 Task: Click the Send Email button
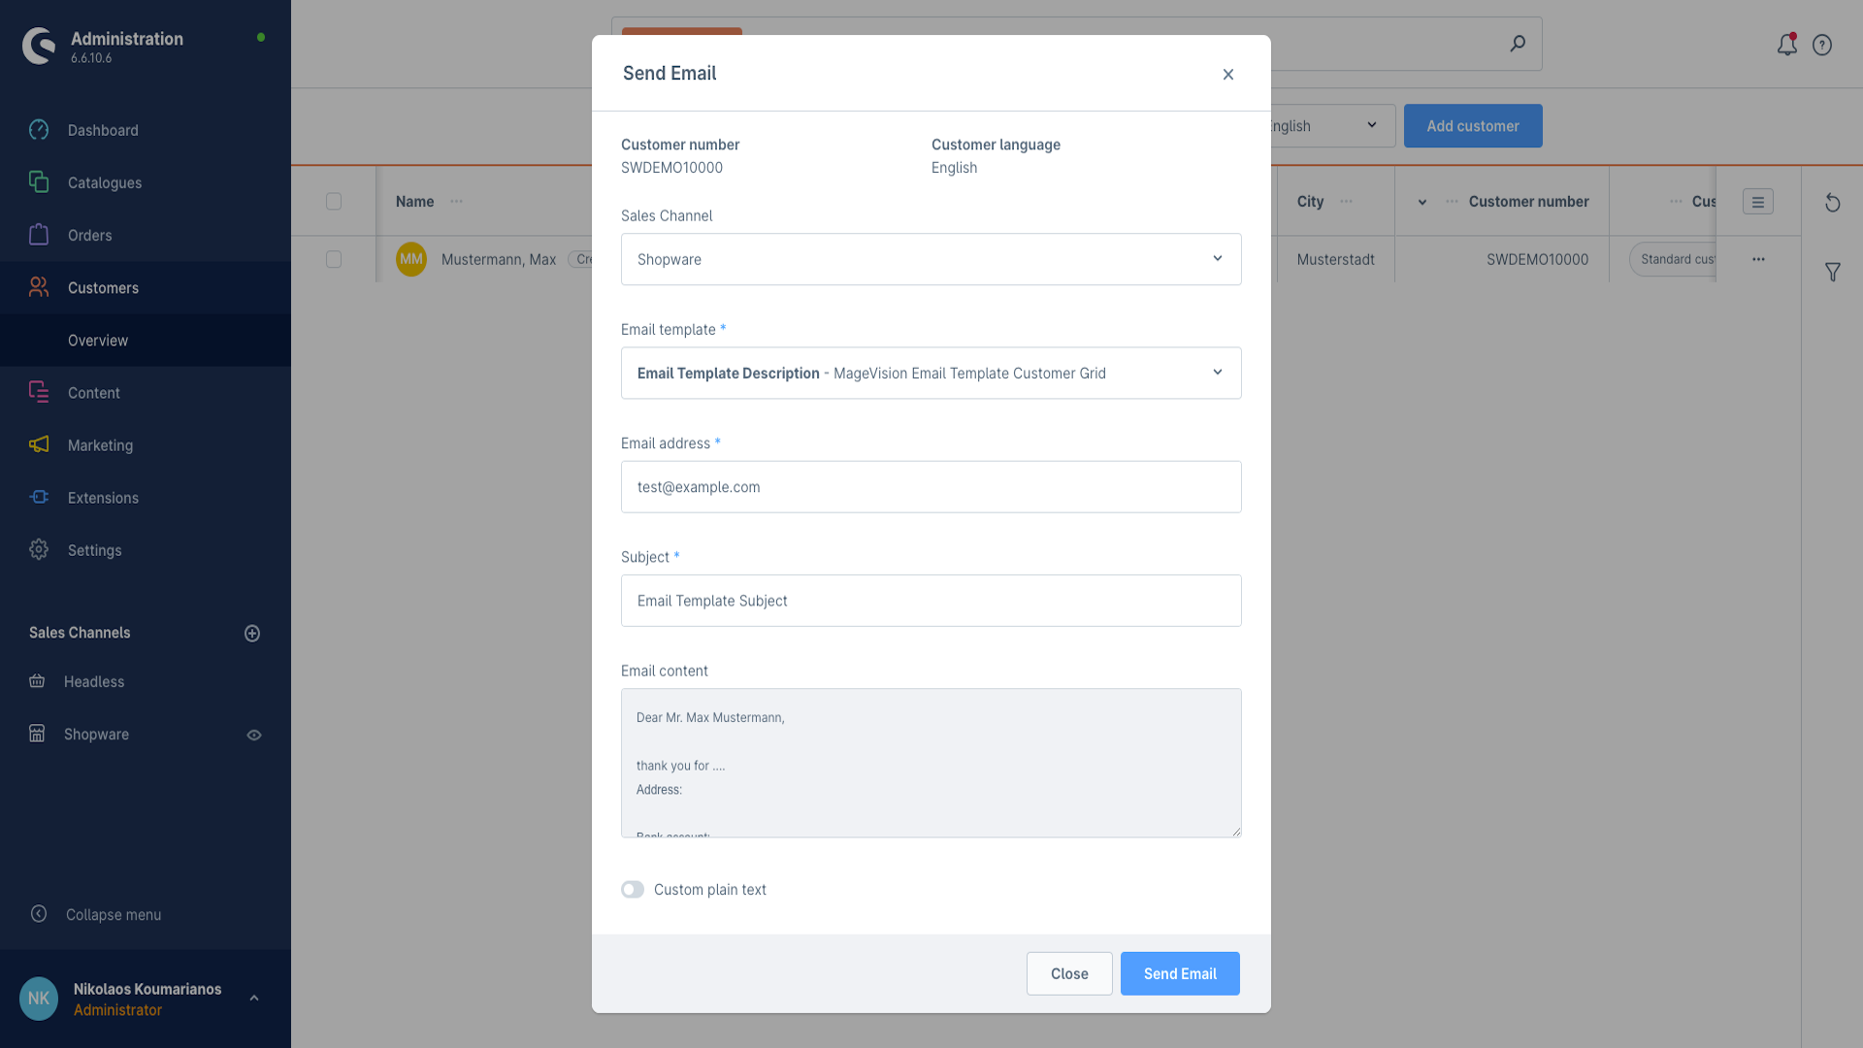click(1180, 973)
